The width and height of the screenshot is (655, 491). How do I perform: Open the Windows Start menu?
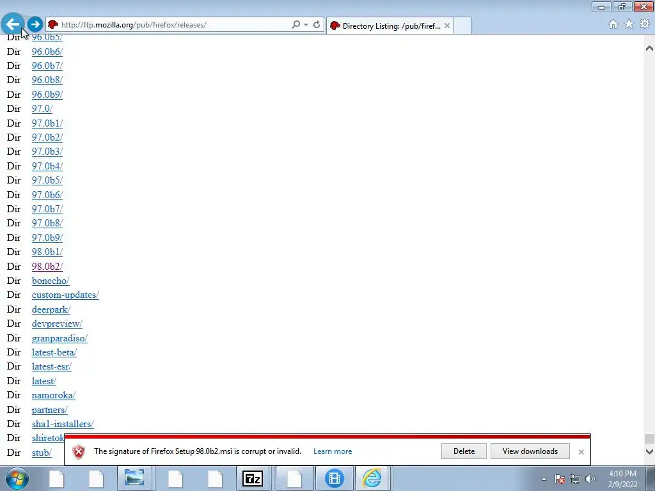tap(17, 478)
